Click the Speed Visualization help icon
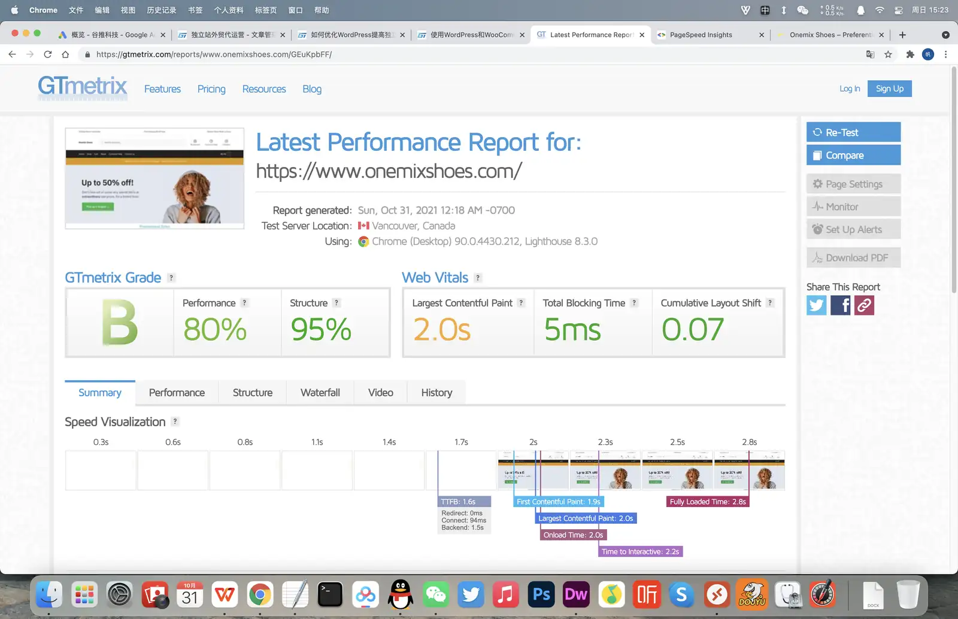Image resolution: width=958 pixels, height=619 pixels. coord(175,421)
